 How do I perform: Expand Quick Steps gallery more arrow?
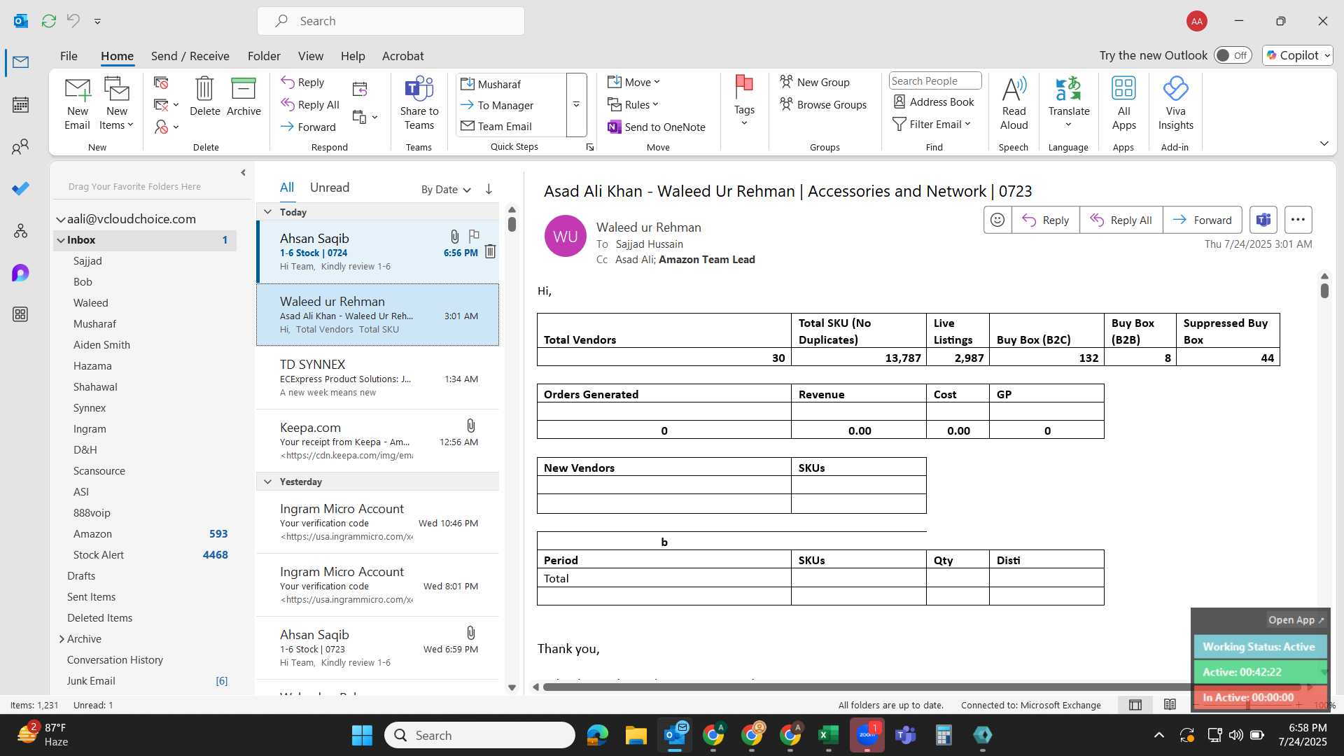coord(576,105)
